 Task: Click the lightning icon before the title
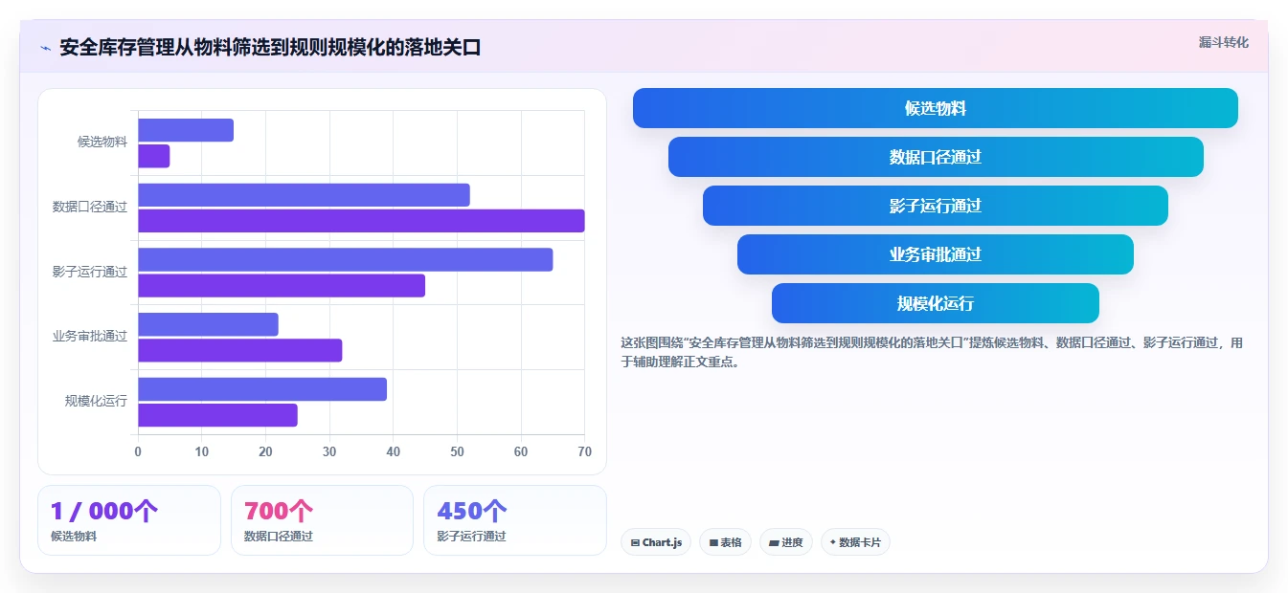click(x=45, y=48)
